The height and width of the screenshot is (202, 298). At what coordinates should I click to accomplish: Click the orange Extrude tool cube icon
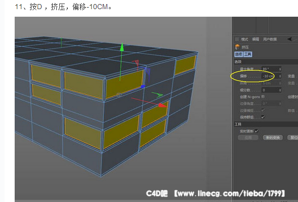tap(237, 47)
